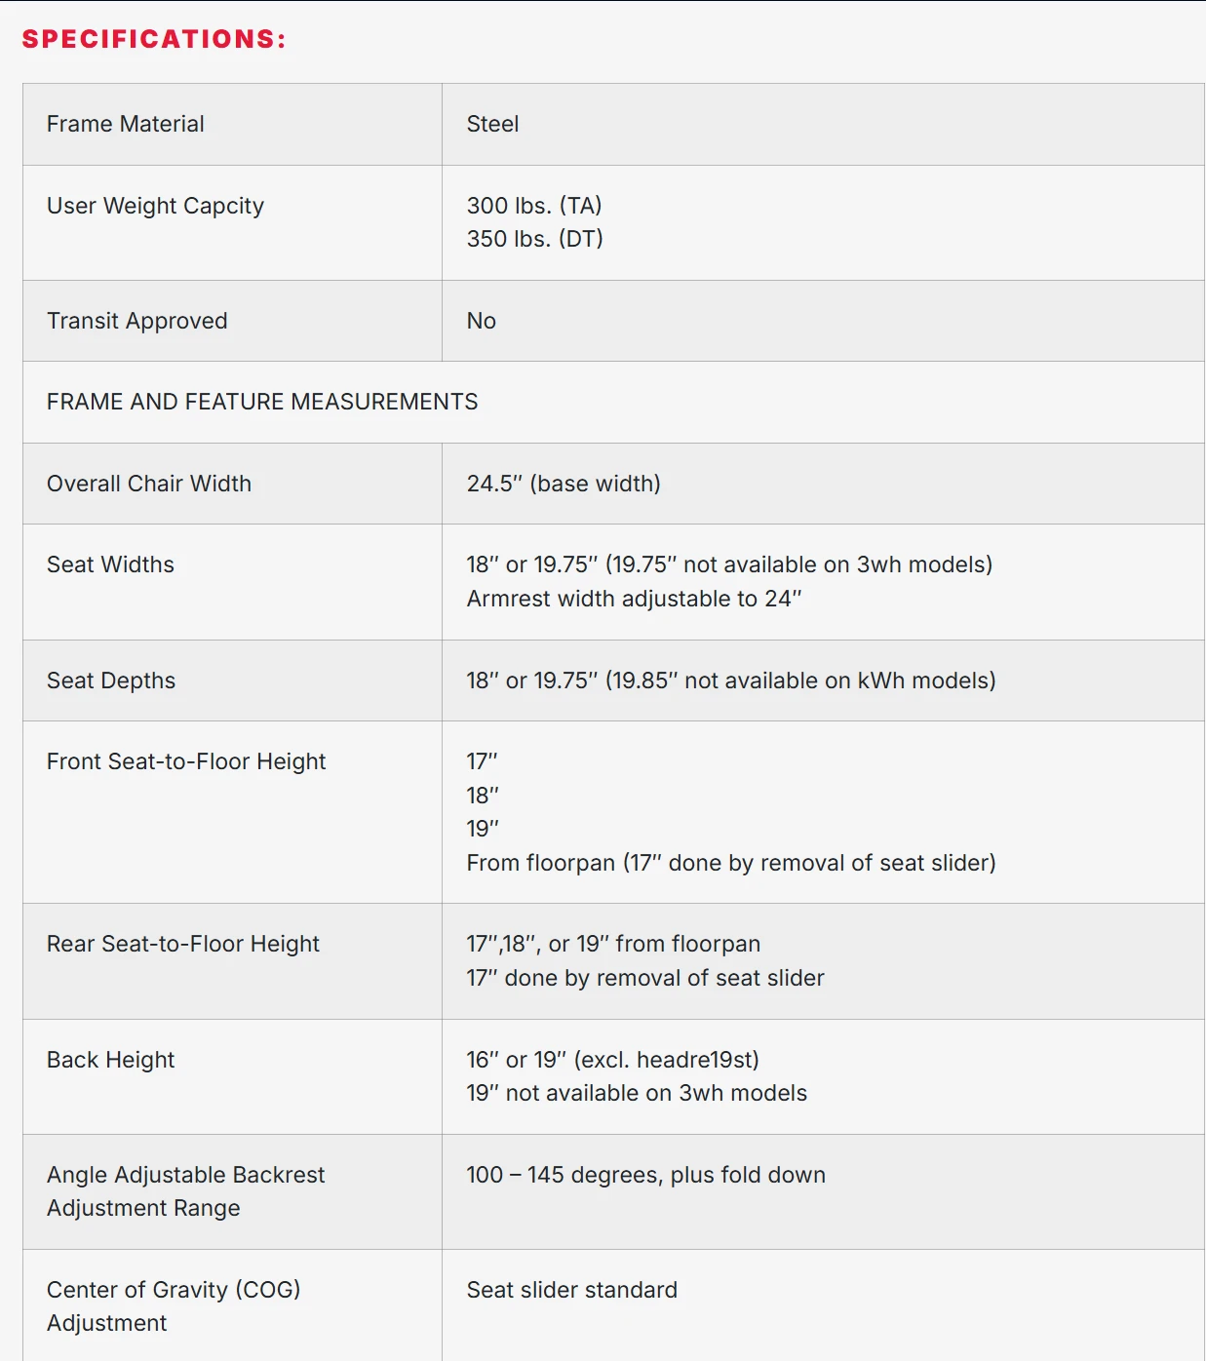1206x1361 pixels.
Task: Select the Overall Chair Width label
Action: click(x=149, y=484)
